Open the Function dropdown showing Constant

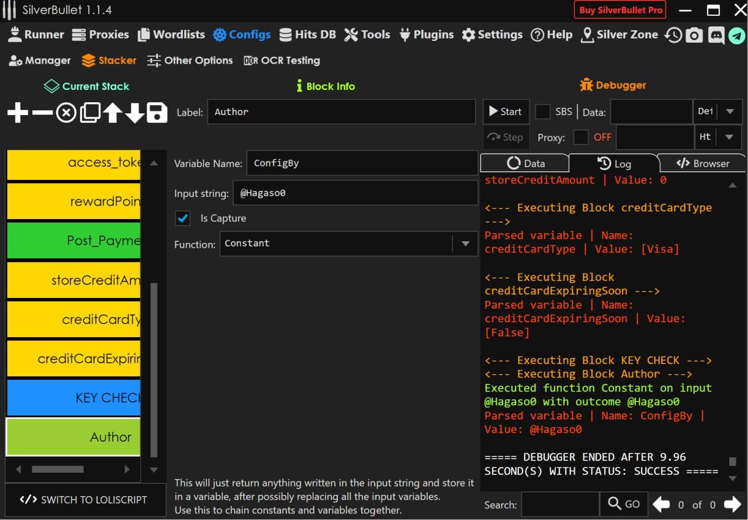click(x=465, y=244)
